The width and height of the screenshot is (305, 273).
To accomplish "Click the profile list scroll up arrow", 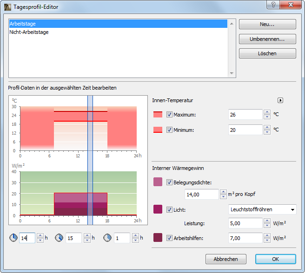I will pos(232,24).
